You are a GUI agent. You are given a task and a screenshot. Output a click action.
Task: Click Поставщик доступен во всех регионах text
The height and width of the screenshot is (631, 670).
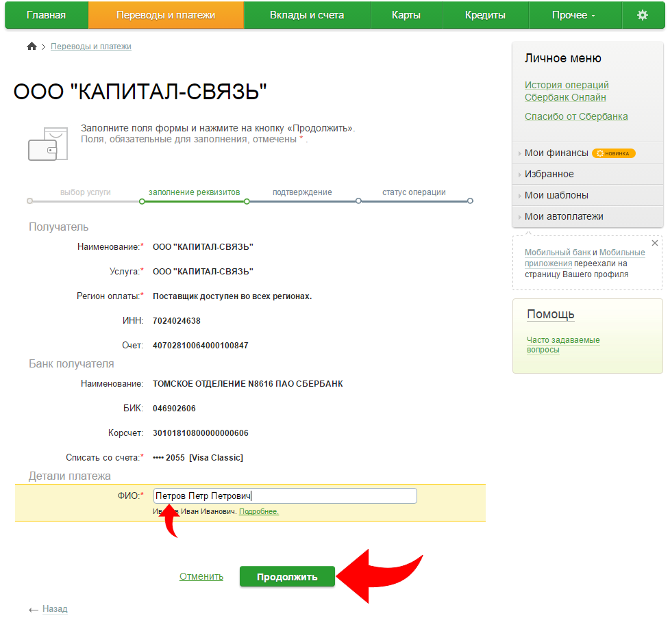232,296
